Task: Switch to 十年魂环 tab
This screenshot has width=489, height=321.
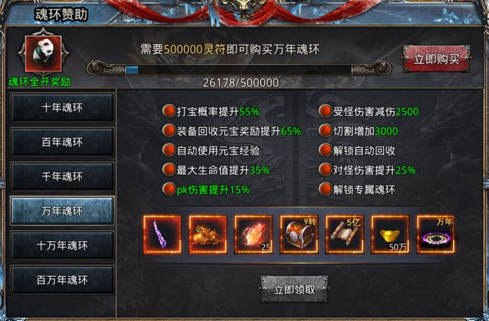Action: tap(62, 108)
